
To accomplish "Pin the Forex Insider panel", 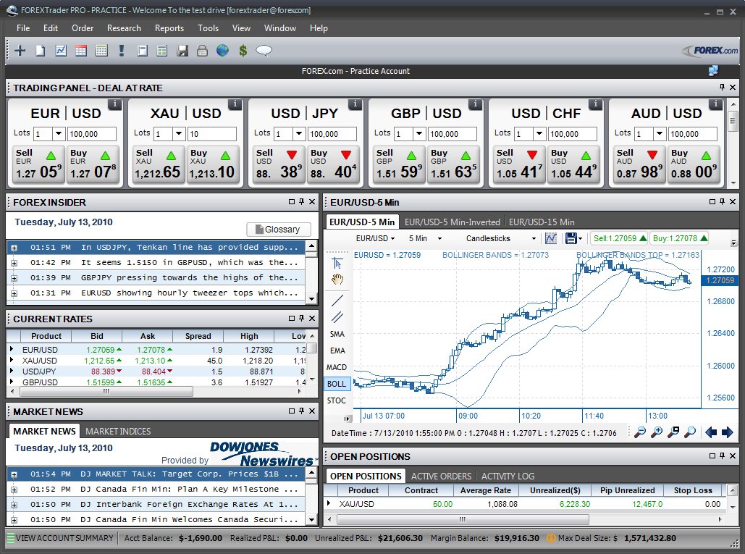I will 302,201.
